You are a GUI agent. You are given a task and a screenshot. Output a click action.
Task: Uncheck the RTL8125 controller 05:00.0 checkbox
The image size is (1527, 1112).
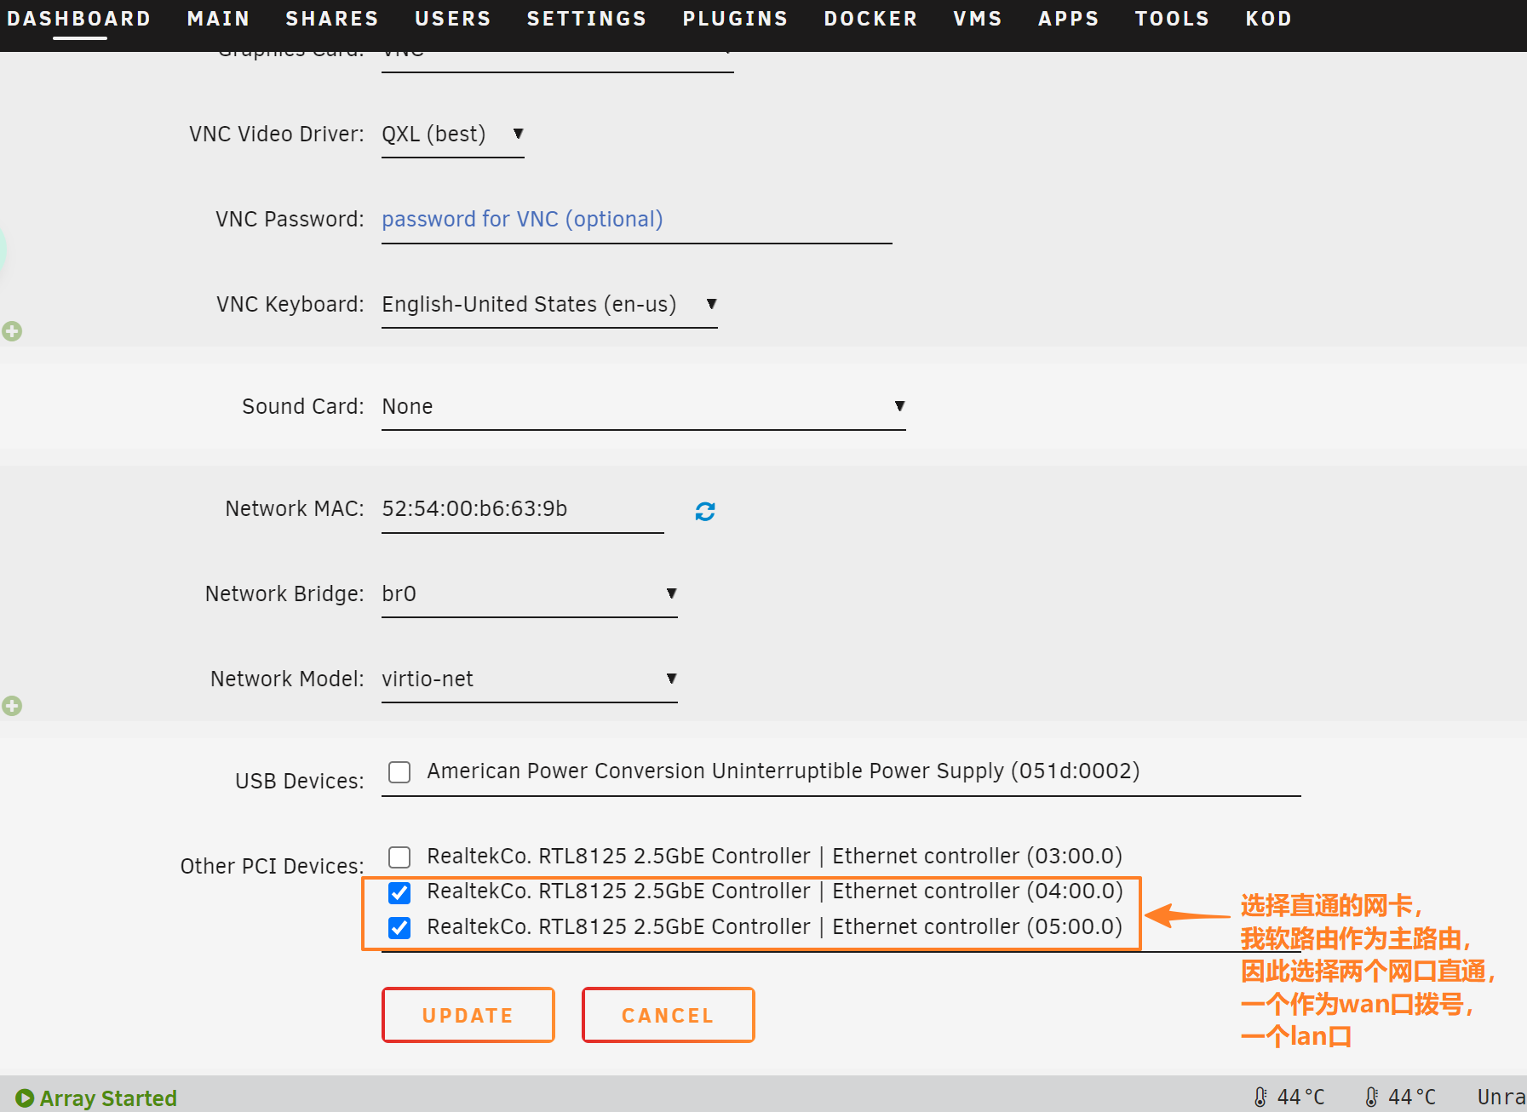pos(399,927)
